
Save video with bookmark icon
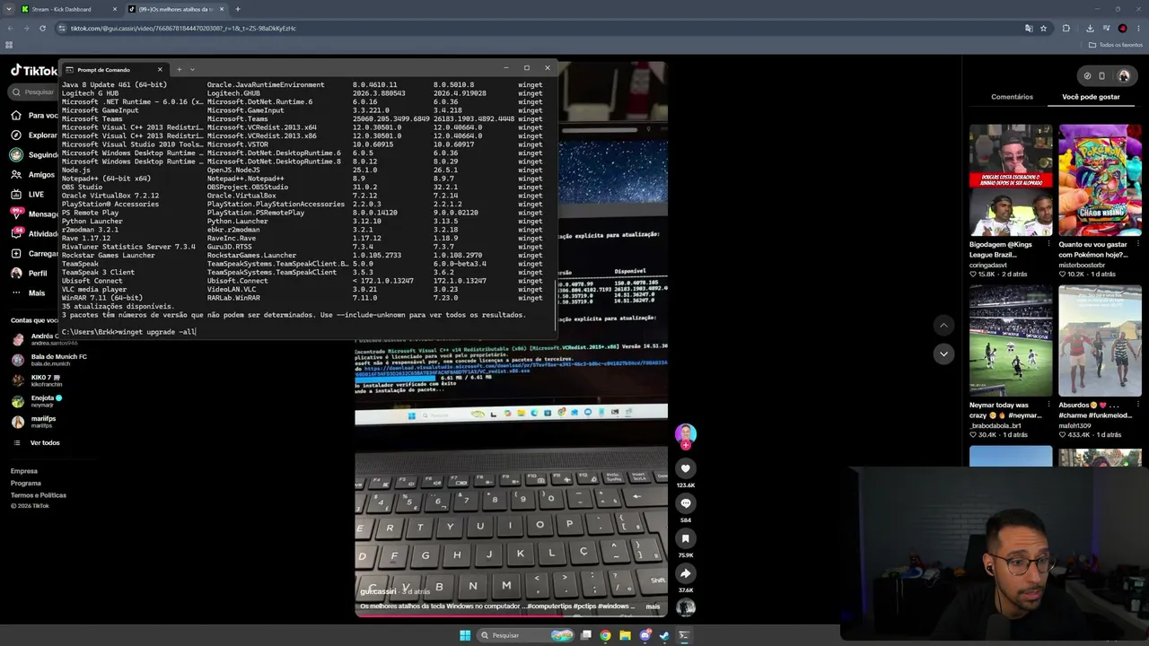point(685,538)
